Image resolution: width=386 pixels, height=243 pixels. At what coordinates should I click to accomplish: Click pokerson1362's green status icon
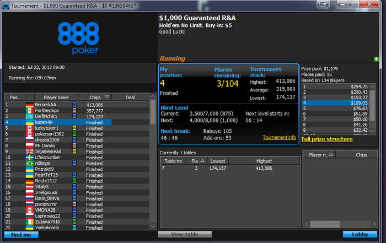pos(74,134)
